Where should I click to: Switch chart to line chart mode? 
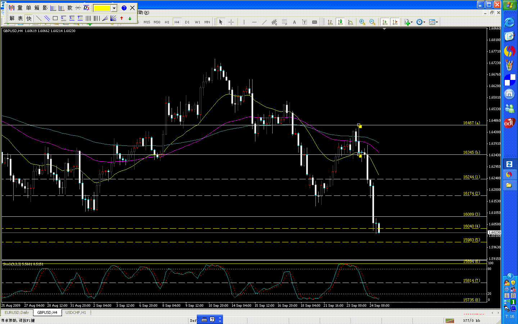[350, 22]
